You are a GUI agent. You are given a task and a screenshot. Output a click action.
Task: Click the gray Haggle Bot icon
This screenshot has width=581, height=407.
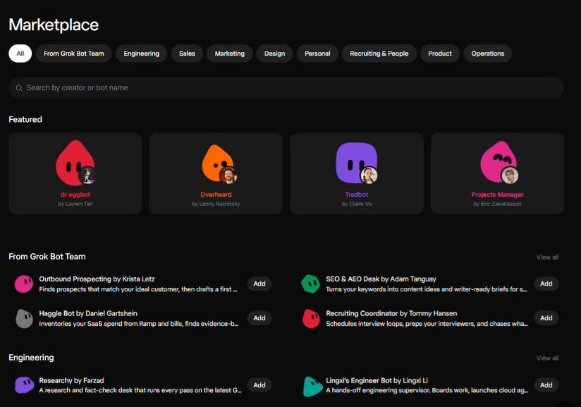tap(25, 318)
